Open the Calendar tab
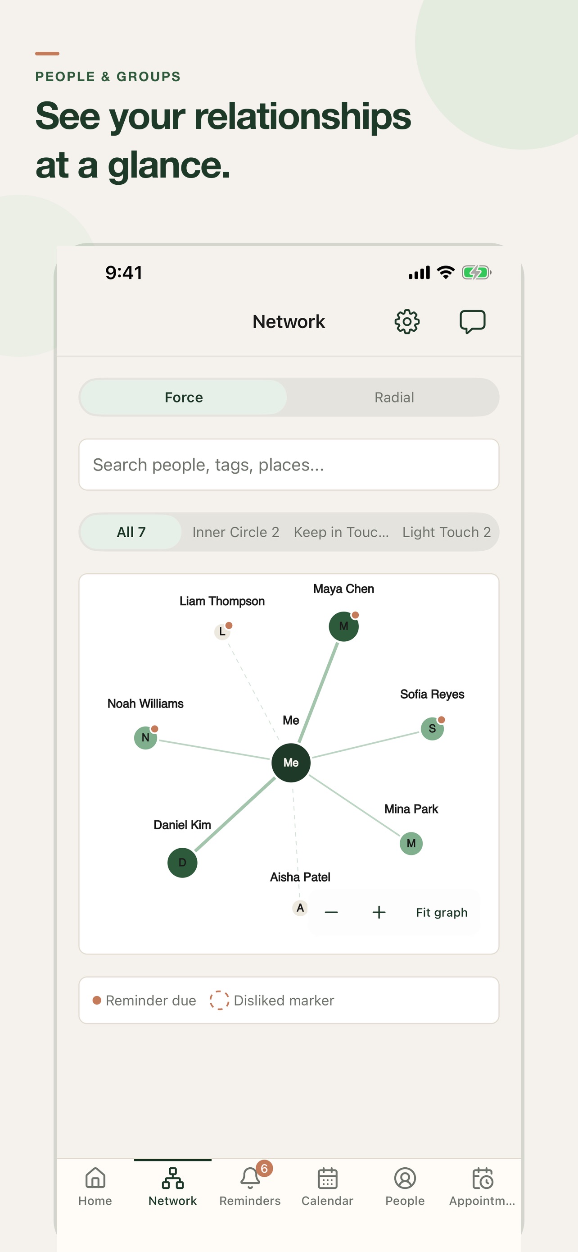Viewport: 578px width, 1252px height. tap(328, 1187)
